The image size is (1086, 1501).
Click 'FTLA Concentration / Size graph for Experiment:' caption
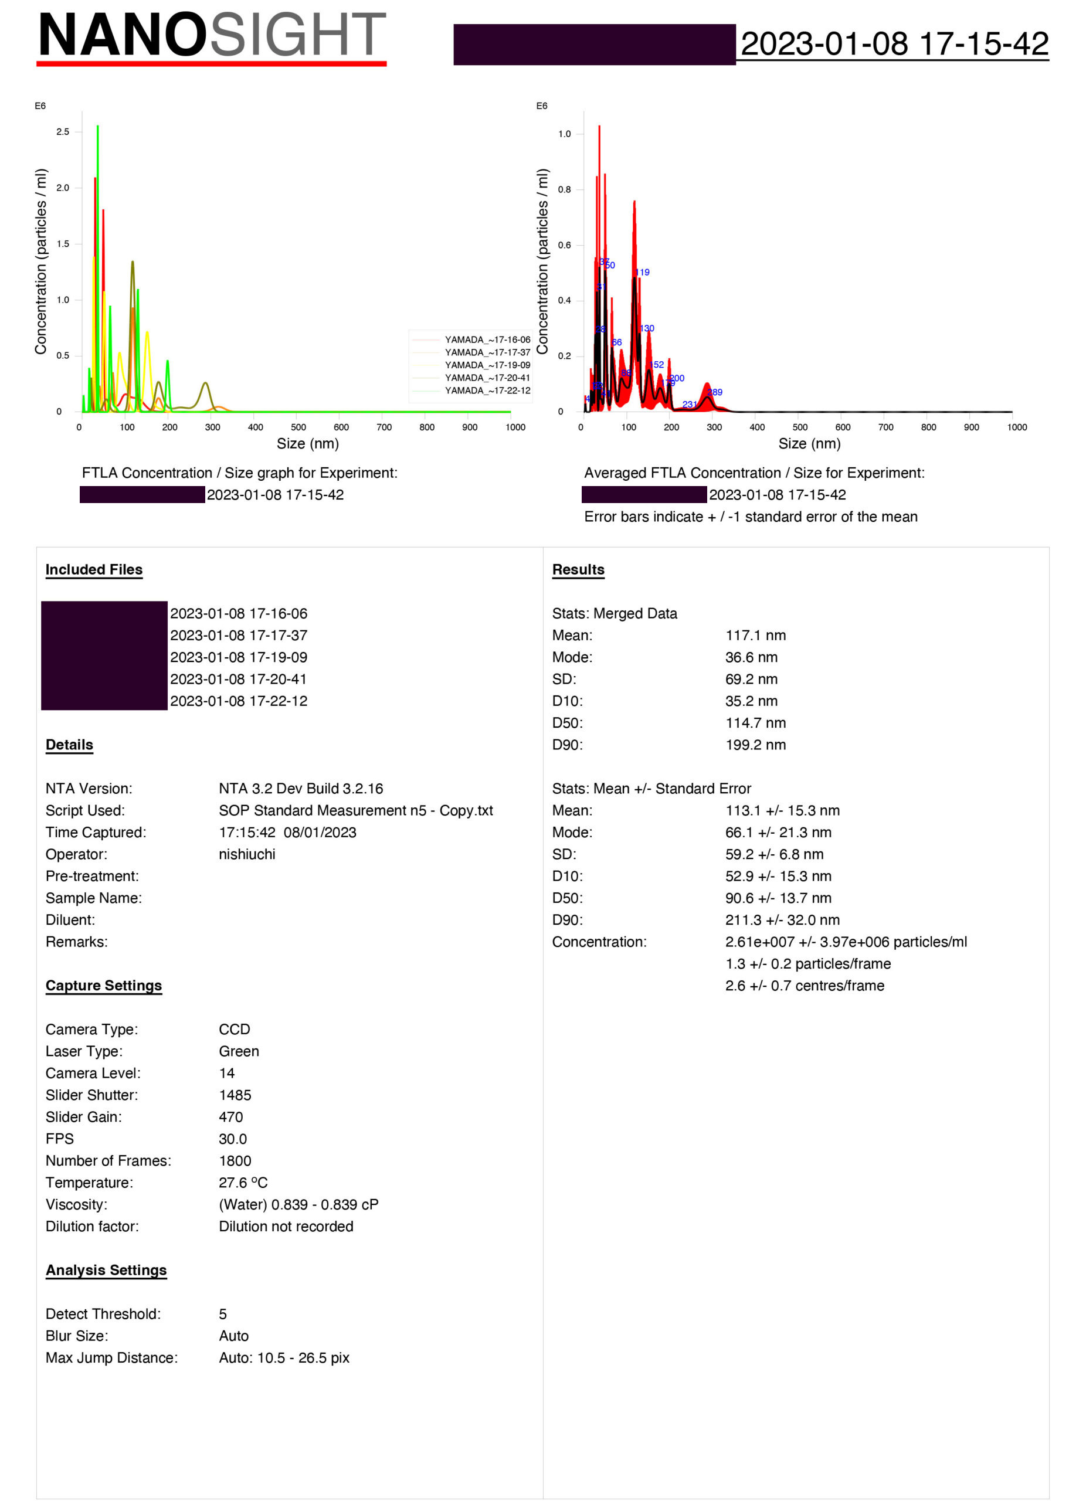(240, 473)
